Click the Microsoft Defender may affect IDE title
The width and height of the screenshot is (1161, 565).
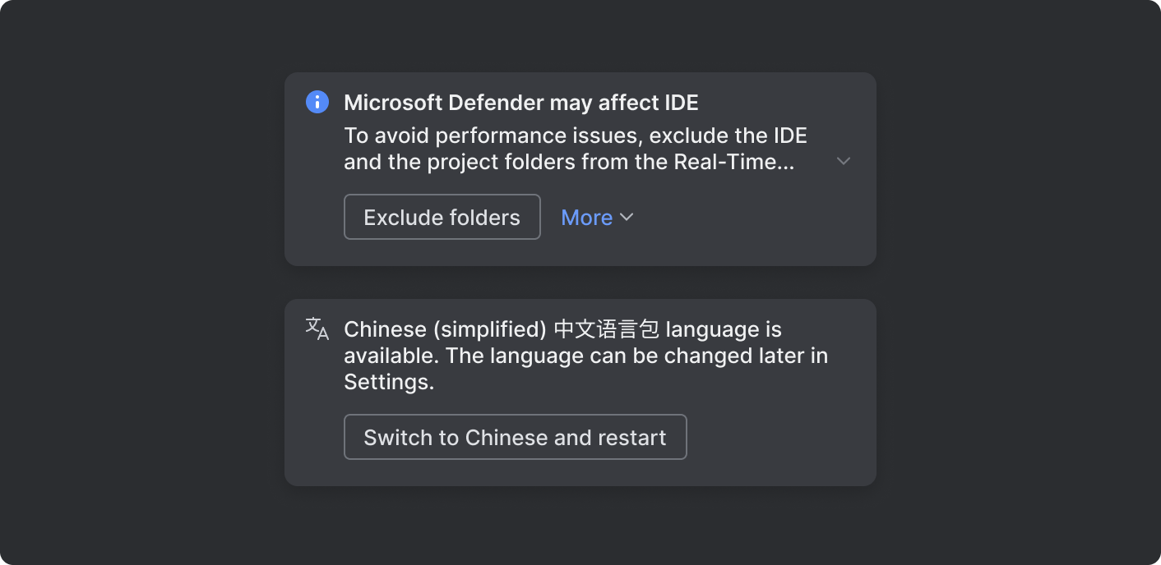(520, 102)
